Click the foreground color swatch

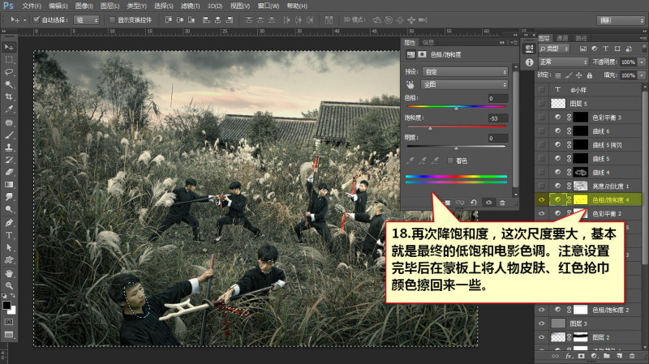coord(6,306)
